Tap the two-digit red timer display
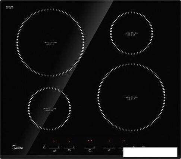Screen dimensions: 181x159 tap(90, 141)
